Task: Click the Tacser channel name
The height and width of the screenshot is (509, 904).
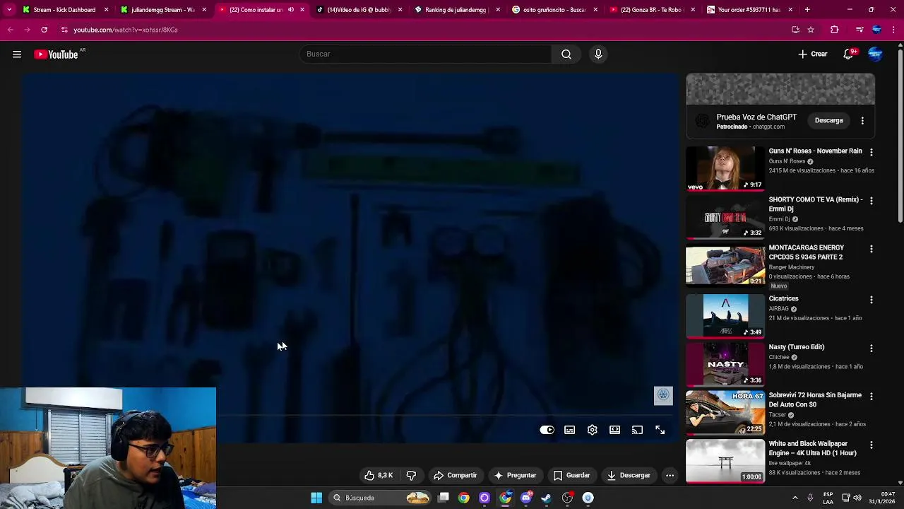Action: click(x=777, y=415)
